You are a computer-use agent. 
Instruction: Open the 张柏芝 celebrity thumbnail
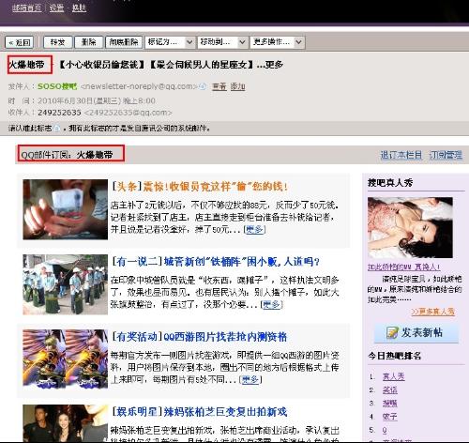point(65,423)
